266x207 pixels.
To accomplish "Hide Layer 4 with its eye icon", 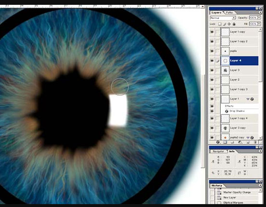I will [x=212, y=61].
